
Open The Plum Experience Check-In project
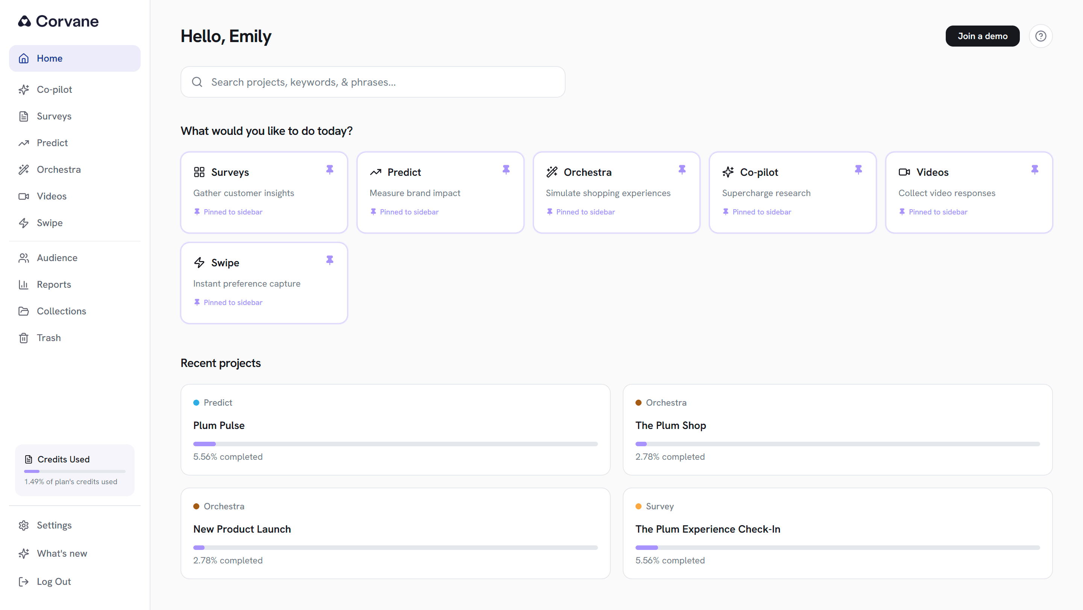pyautogui.click(x=708, y=529)
